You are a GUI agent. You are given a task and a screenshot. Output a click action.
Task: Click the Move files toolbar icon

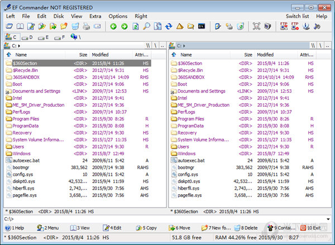point(53,26)
